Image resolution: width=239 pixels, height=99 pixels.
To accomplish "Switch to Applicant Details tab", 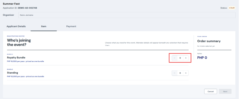I will click(x=16, y=26).
